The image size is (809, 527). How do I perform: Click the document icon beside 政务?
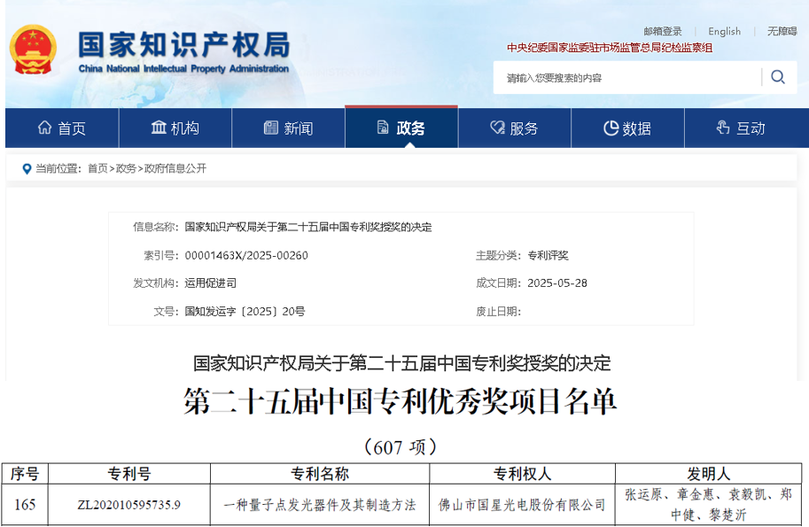click(381, 127)
